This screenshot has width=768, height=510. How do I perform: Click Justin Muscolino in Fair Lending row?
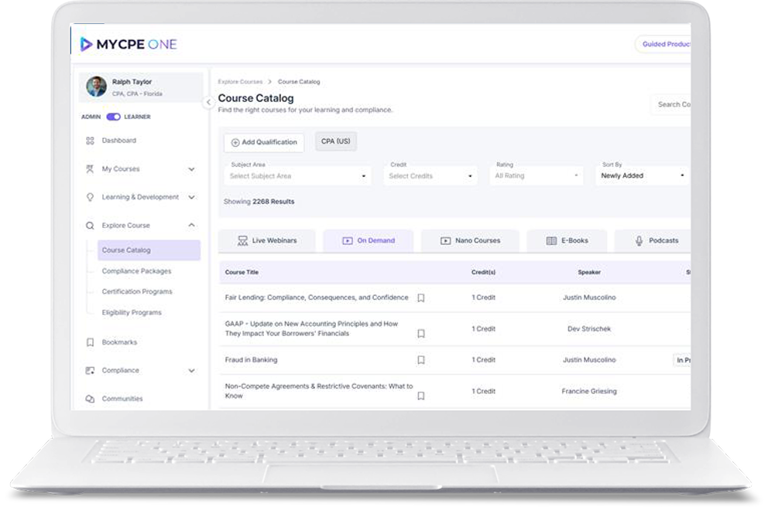pyautogui.click(x=589, y=297)
